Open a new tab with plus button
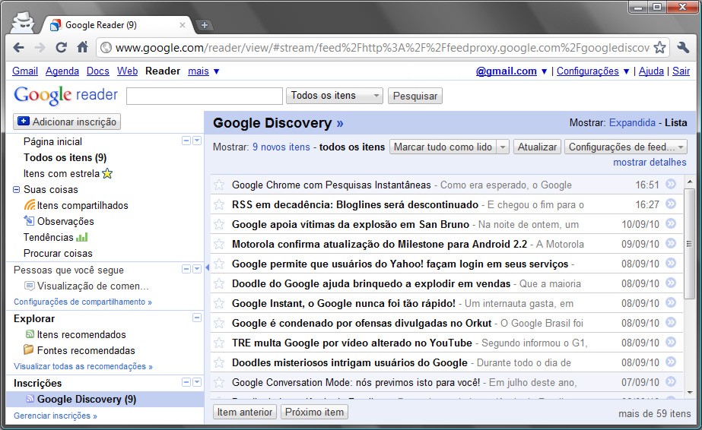 pos(205,25)
